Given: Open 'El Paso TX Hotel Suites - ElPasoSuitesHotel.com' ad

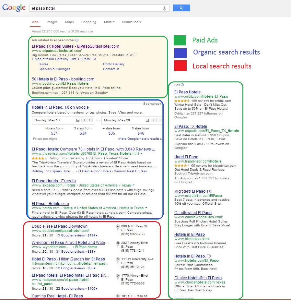Looking at the screenshot, I should [75, 46].
